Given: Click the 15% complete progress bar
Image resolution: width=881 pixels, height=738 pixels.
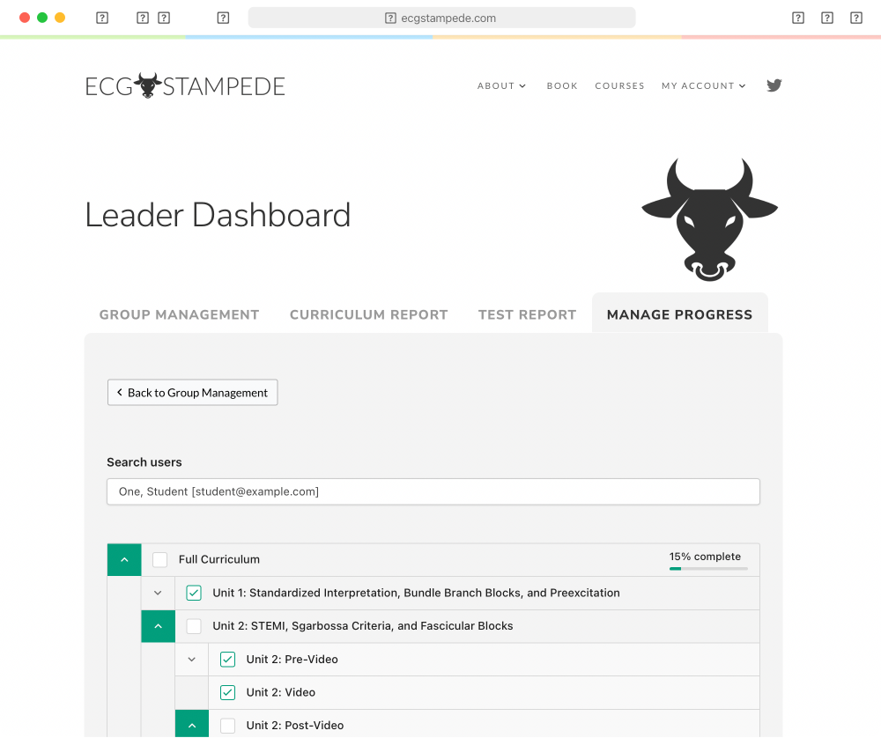Looking at the screenshot, I should 708,568.
